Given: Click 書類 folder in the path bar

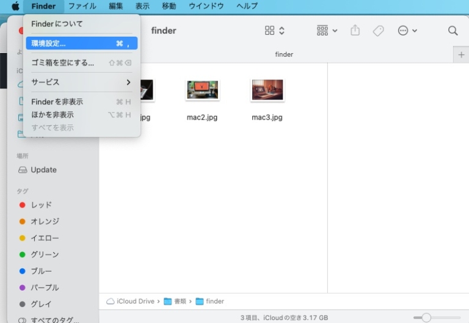Looking at the screenshot, I should click(175, 301).
